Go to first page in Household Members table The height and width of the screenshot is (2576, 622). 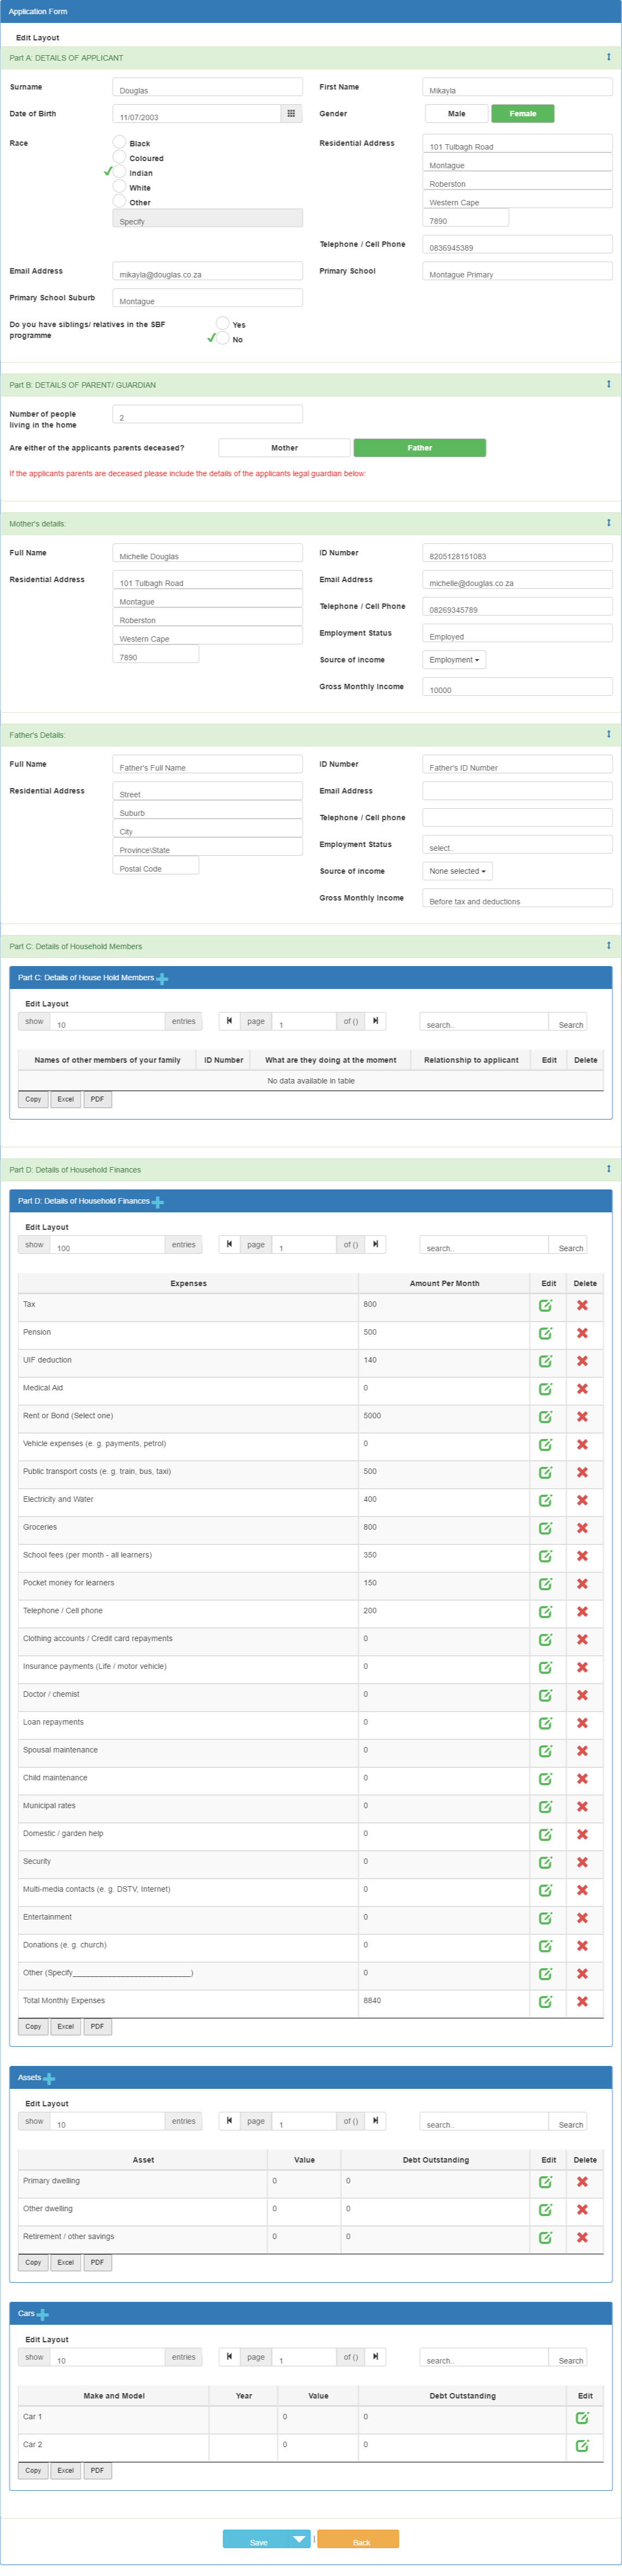point(230,1021)
